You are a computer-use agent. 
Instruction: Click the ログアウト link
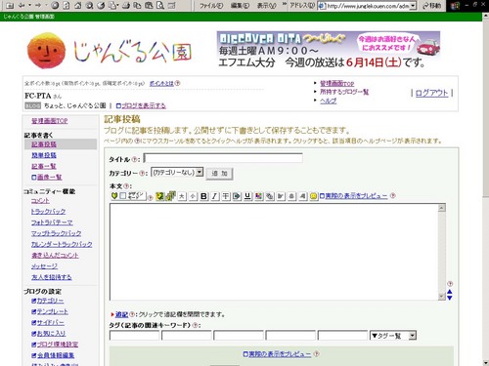click(431, 93)
